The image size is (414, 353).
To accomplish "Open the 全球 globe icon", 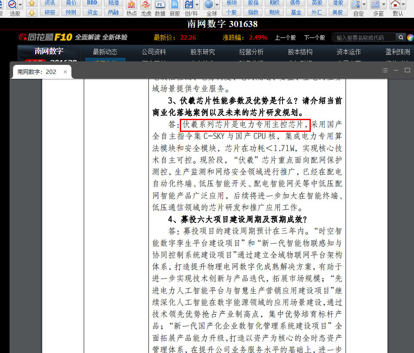I will click(x=209, y=4).
